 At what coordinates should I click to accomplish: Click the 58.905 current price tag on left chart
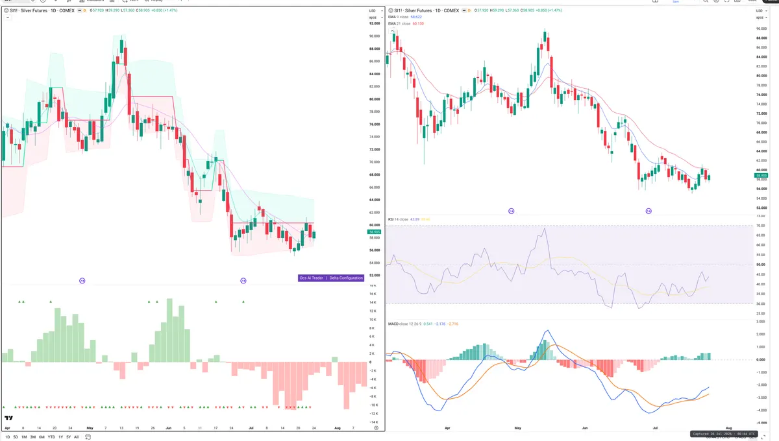tap(374, 232)
